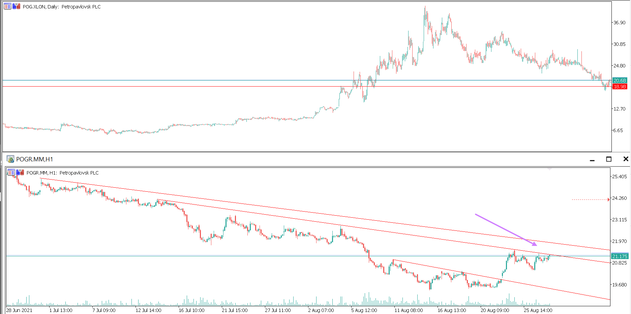
Task: Click the grey chart shift triangle marker
Action: [x=549, y=169]
